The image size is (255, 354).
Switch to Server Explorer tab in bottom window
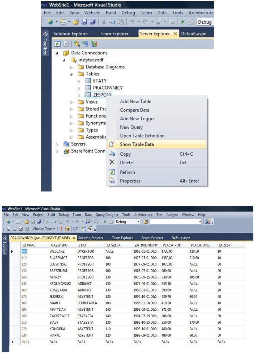pyautogui.click(x=152, y=238)
